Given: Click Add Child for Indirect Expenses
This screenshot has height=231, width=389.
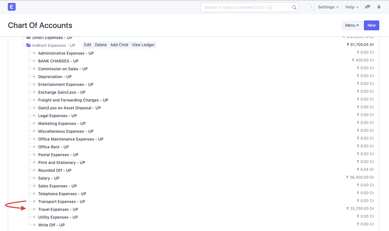Looking at the screenshot, I should tap(119, 45).
